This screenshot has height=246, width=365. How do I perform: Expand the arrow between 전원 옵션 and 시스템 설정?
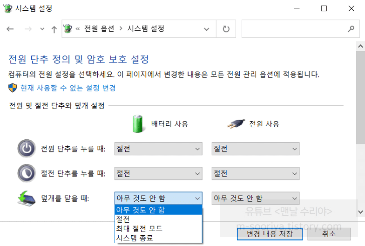tap(121, 29)
